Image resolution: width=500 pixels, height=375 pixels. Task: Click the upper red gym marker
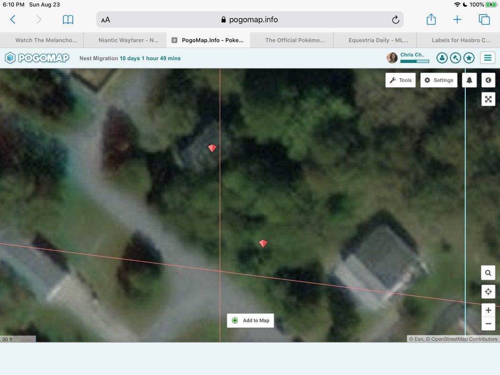[x=212, y=148]
